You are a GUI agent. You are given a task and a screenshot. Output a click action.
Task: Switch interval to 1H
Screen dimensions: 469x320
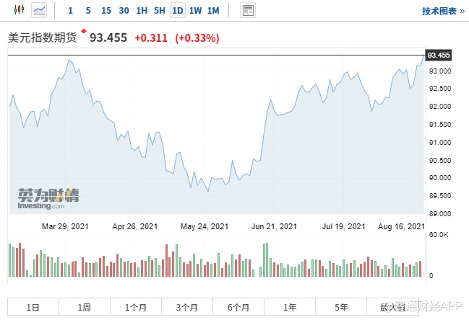tap(142, 11)
